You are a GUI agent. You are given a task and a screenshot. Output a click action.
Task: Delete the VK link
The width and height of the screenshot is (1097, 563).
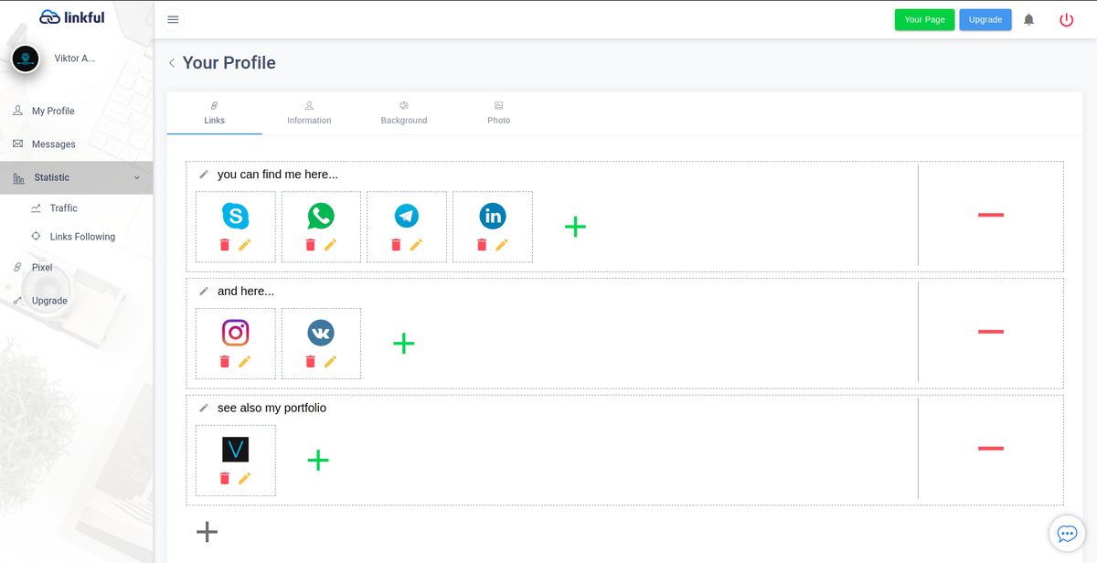311,362
